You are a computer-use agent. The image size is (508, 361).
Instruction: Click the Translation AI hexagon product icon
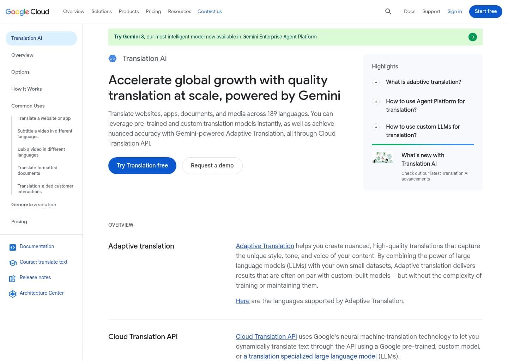click(113, 59)
